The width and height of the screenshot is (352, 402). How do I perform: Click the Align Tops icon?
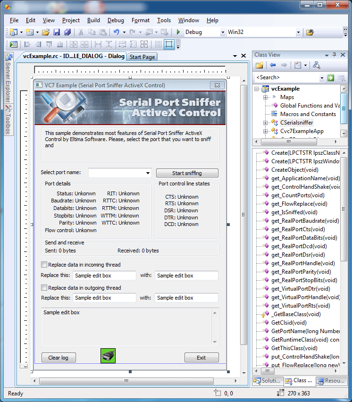(x=49, y=44)
